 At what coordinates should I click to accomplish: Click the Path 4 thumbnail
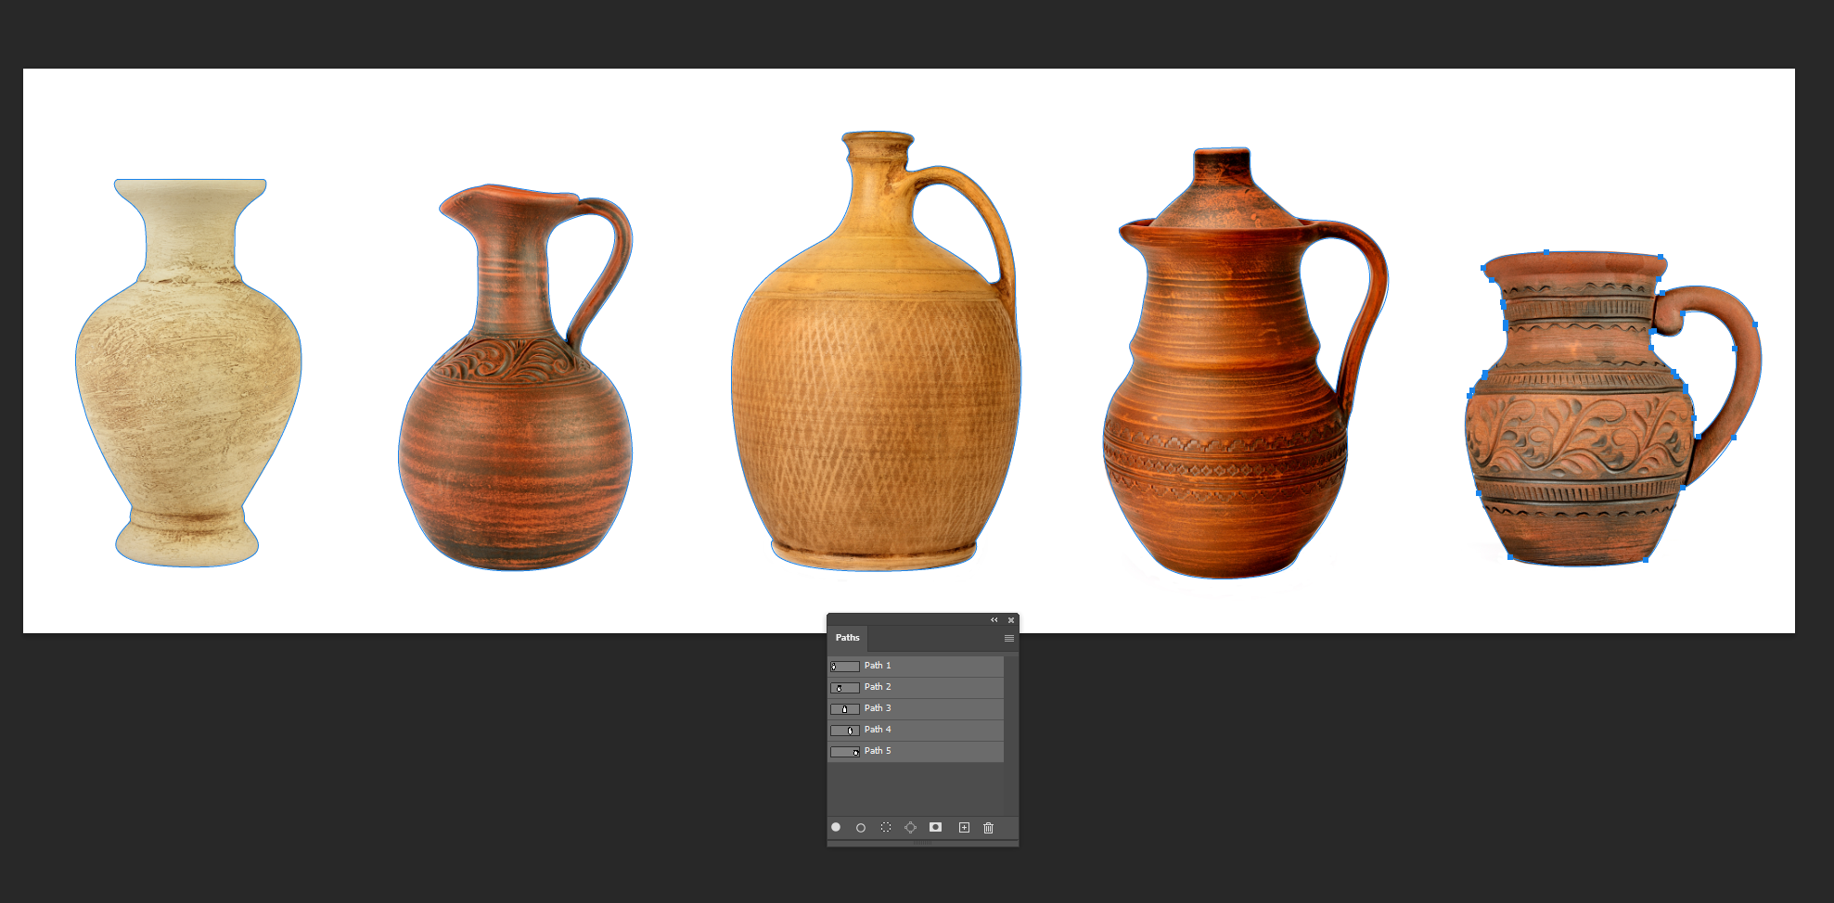[844, 731]
